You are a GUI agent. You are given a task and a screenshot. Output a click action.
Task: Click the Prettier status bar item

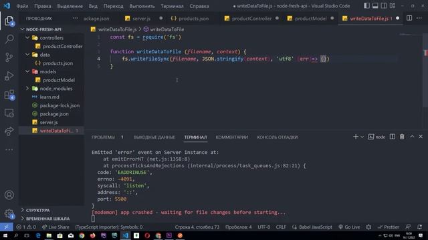click(x=388, y=227)
